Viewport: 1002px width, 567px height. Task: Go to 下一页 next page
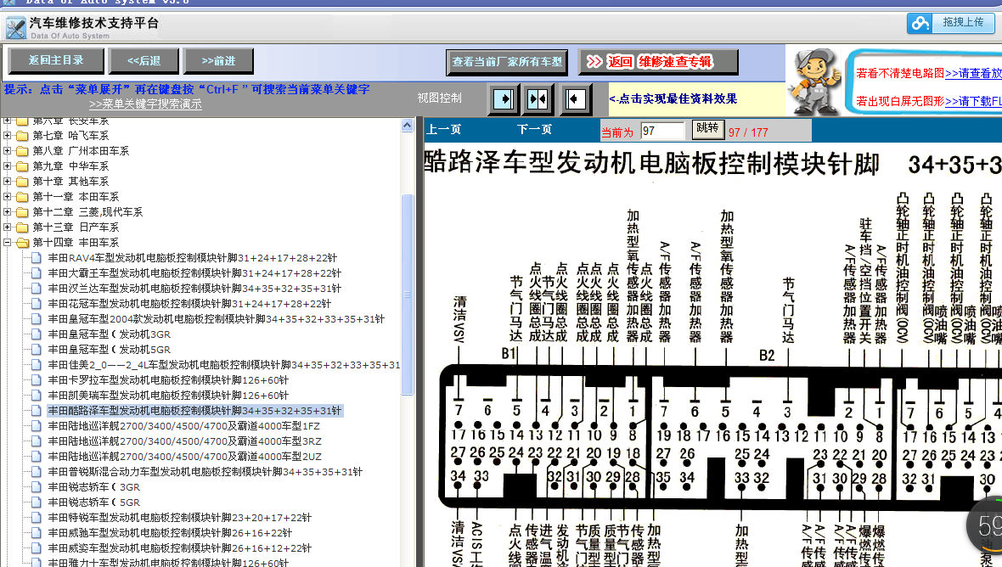pyautogui.click(x=534, y=130)
